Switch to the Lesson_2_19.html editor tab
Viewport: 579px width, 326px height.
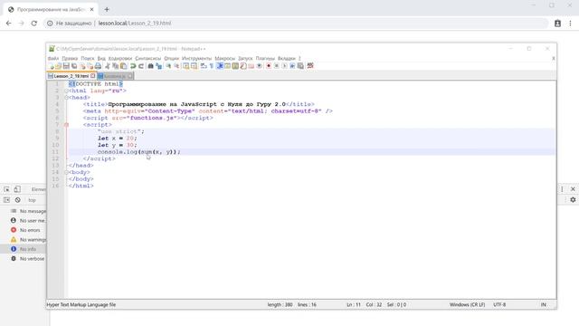(x=71, y=76)
